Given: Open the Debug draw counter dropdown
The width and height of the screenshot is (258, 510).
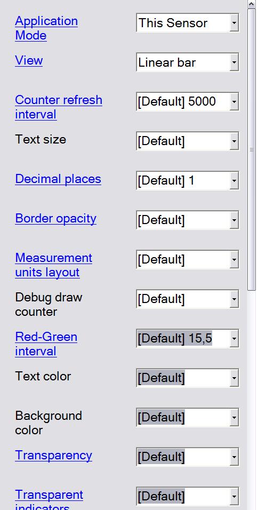Looking at the screenshot, I should [188, 299].
